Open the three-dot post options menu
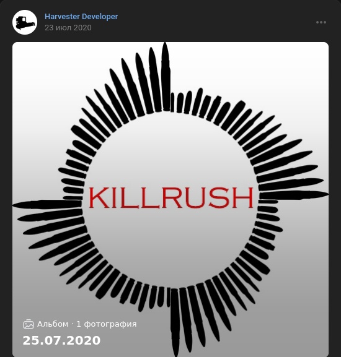341x357 pixels. [x=321, y=22]
